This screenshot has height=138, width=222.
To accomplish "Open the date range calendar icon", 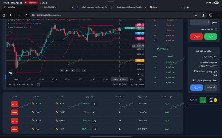I will tap(38, 85).
